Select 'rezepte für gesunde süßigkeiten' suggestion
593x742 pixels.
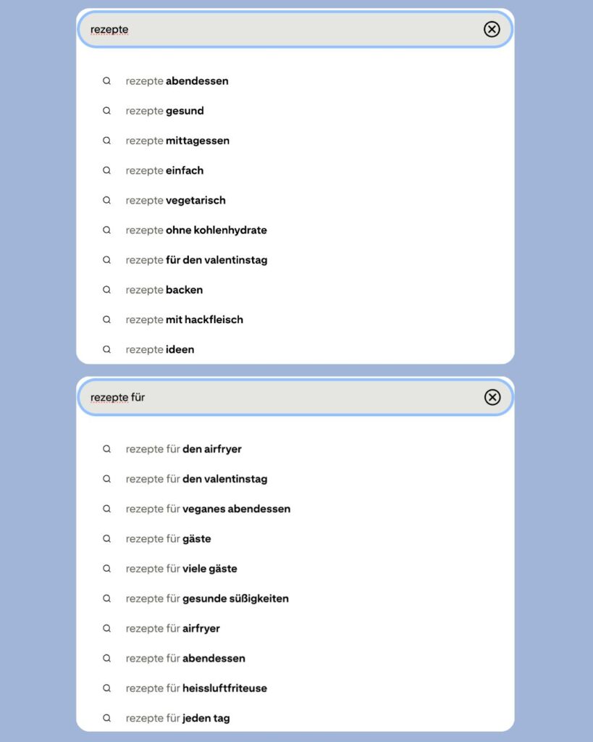pos(207,599)
